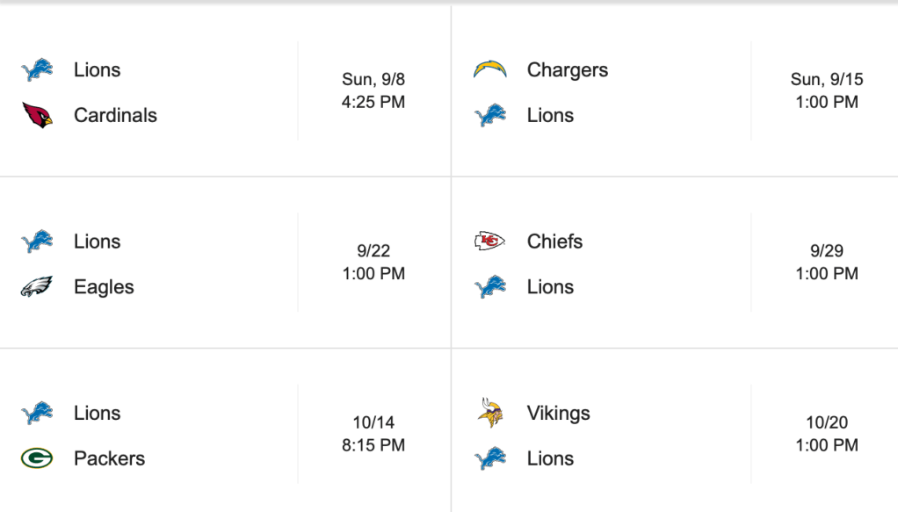Click the Minnesota Vikings logo
This screenshot has height=512, width=898.
click(x=490, y=413)
